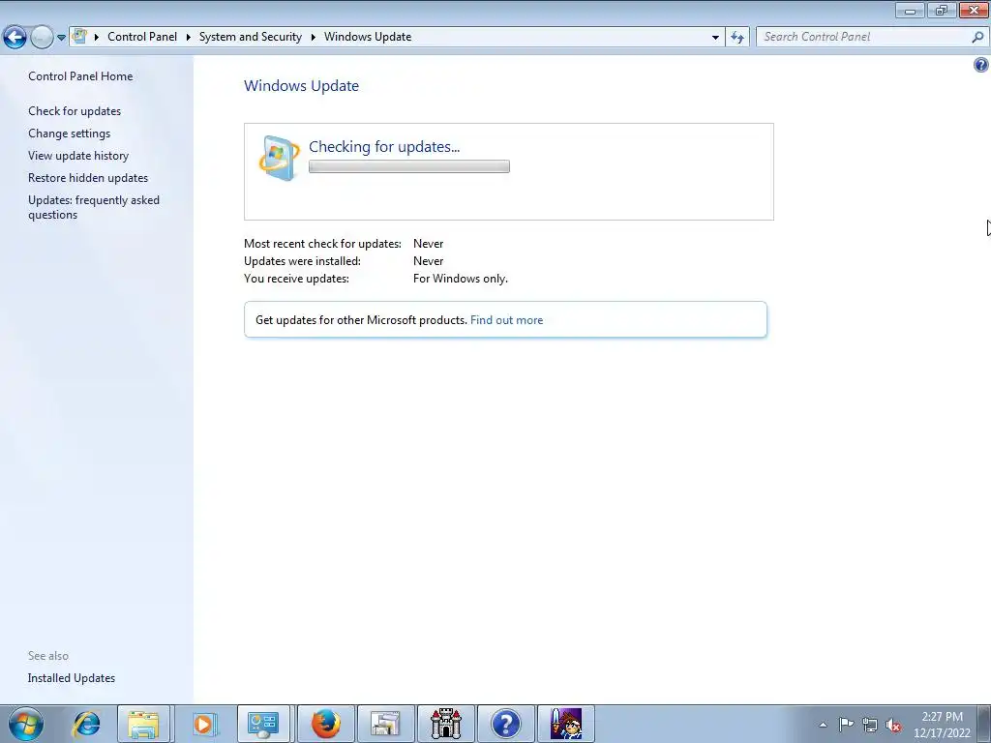Open Restore hidden updates

(88, 178)
